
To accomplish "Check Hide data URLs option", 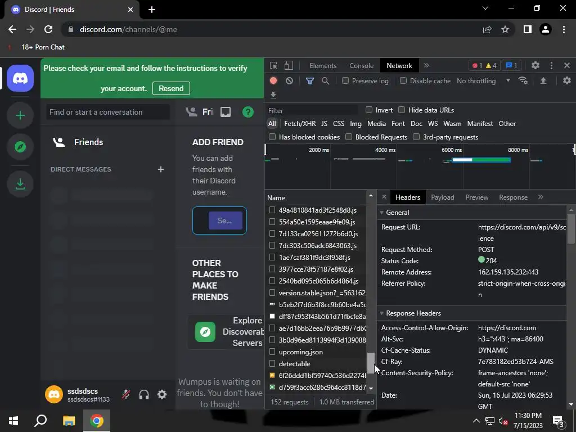I will 402,110.
